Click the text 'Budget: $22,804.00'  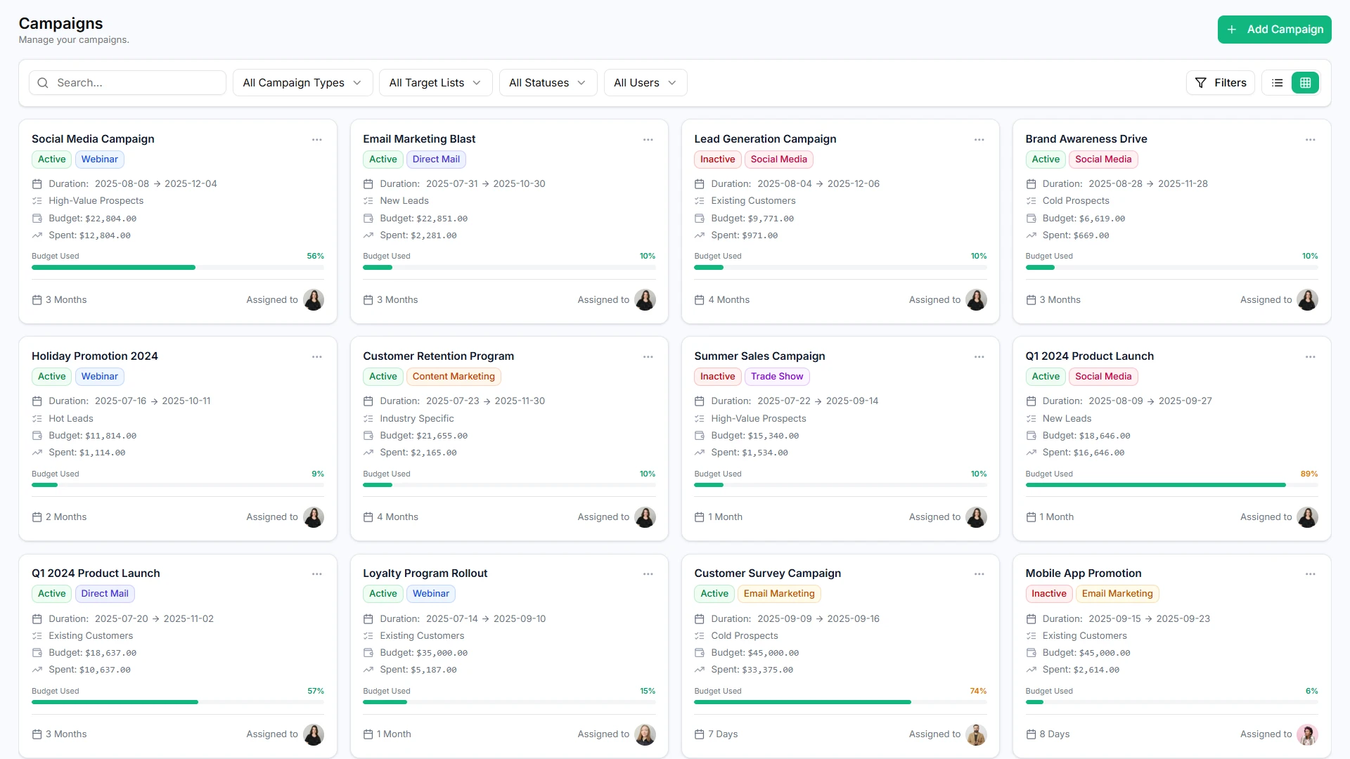pyautogui.click(x=92, y=219)
